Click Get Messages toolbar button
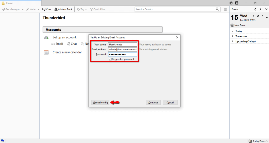Screen dimensions: 269x143 point(11,9)
